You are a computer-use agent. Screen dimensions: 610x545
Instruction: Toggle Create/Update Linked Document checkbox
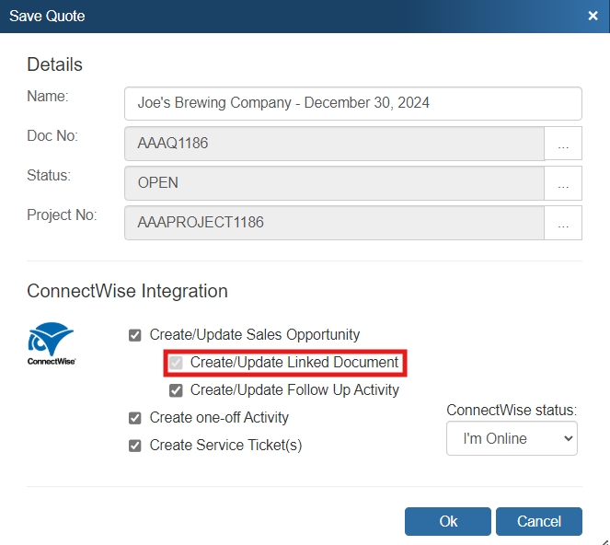click(x=176, y=363)
